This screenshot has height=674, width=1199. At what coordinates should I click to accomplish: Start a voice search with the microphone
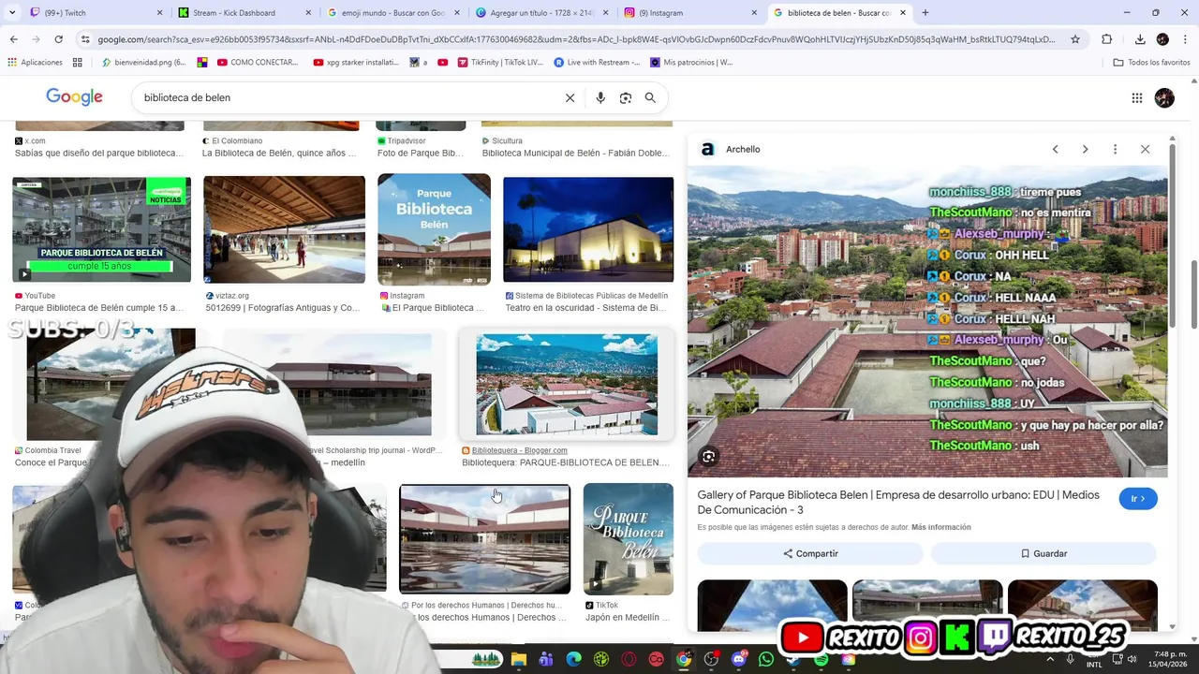pyautogui.click(x=600, y=97)
